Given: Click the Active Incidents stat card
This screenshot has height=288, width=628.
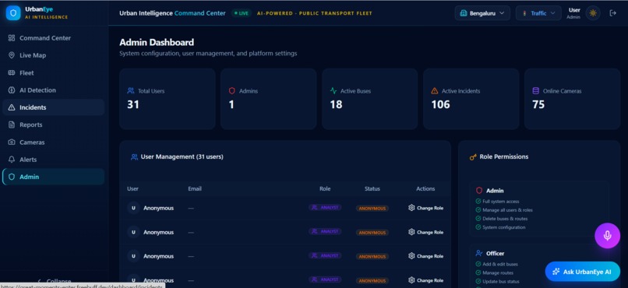Looking at the screenshot, I should [x=471, y=99].
